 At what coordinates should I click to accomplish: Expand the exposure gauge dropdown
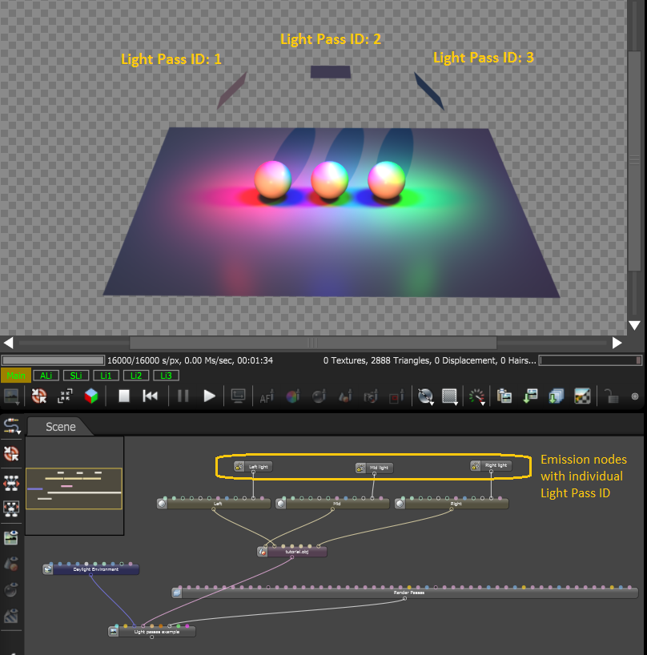pos(484,404)
